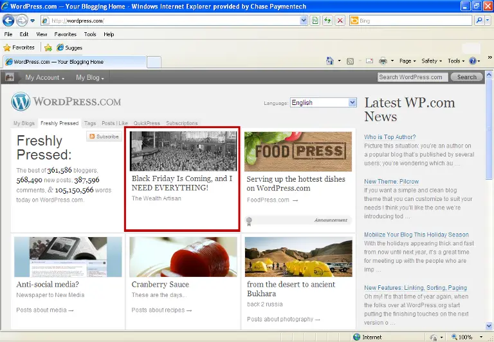Click the browser Forward arrow button

pos(21,21)
